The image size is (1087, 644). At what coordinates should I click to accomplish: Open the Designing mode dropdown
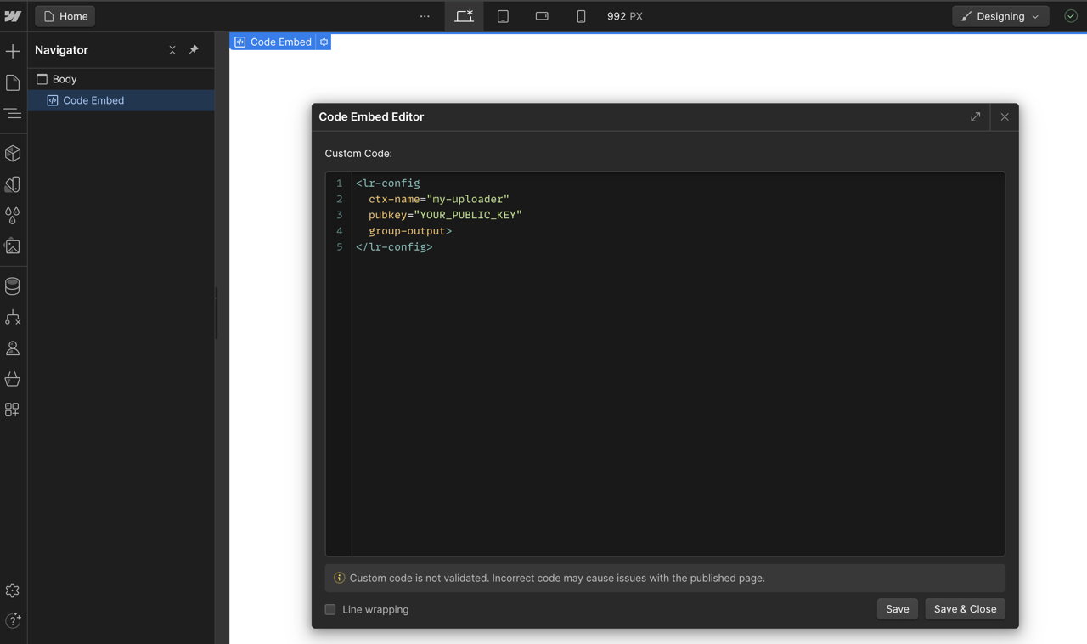pyautogui.click(x=1000, y=16)
